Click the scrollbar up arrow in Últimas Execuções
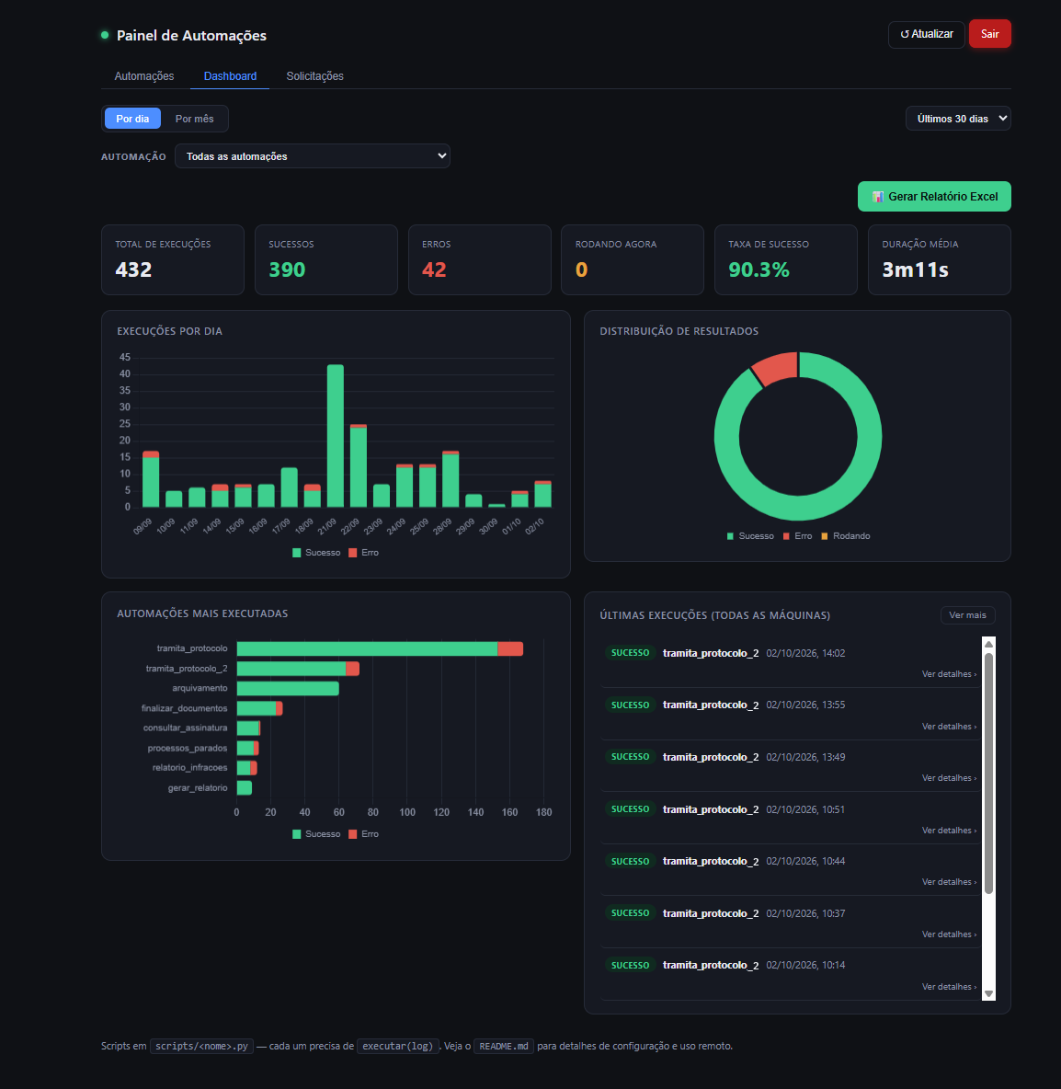Viewport: 1061px width, 1089px height. pos(988,645)
